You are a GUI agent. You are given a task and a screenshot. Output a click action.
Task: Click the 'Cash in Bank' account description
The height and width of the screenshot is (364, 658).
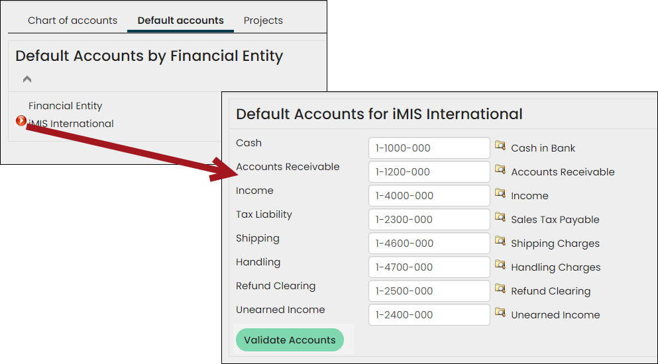(543, 148)
